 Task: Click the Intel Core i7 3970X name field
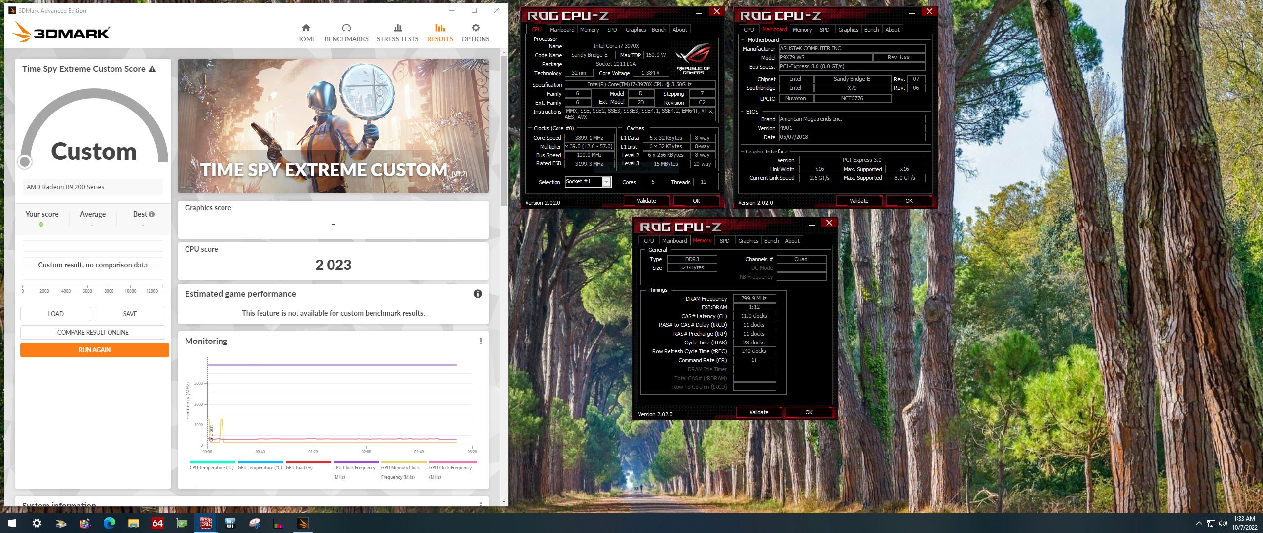tap(616, 46)
